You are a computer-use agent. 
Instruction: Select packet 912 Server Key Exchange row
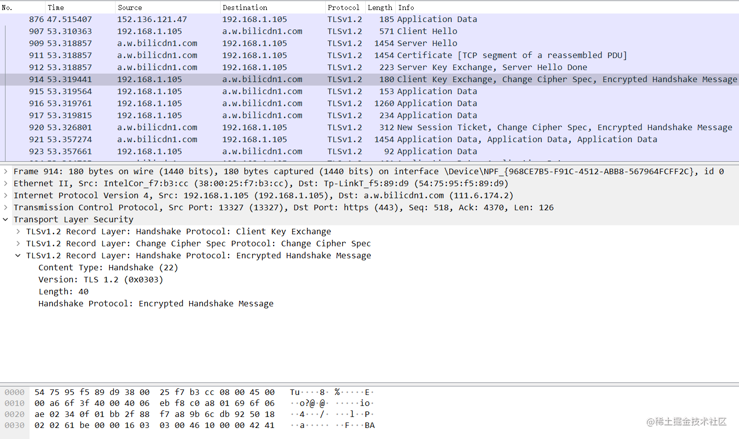tap(369, 67)
